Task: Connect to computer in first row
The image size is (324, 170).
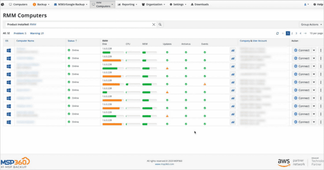Action: coord(302,50)
